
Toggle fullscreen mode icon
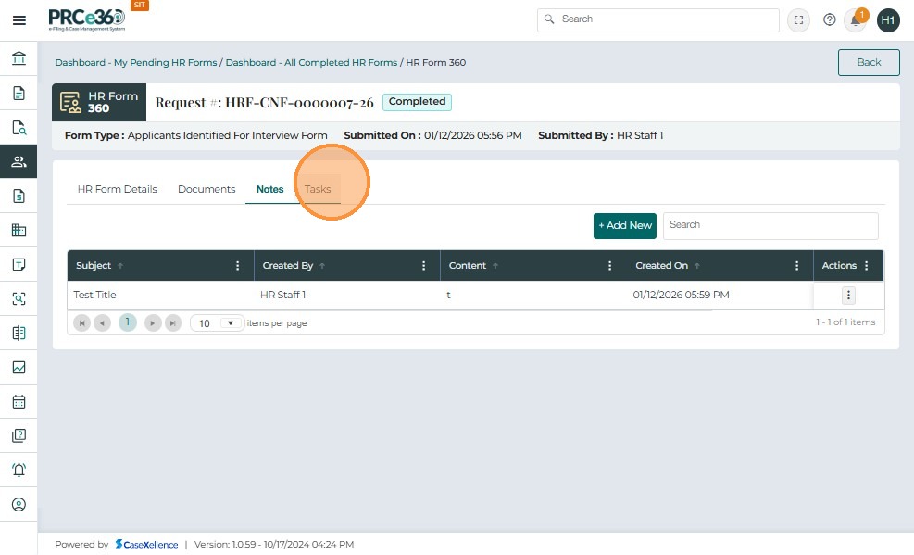tap(798, 20)
